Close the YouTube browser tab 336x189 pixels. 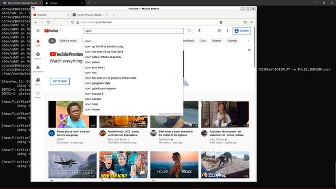coord(68,15)
